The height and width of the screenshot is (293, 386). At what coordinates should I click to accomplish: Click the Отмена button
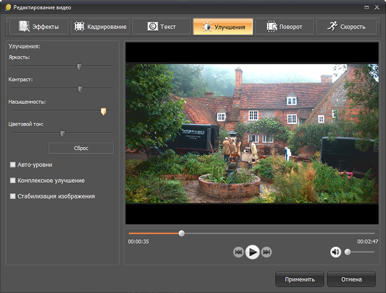tap(351, 279)
